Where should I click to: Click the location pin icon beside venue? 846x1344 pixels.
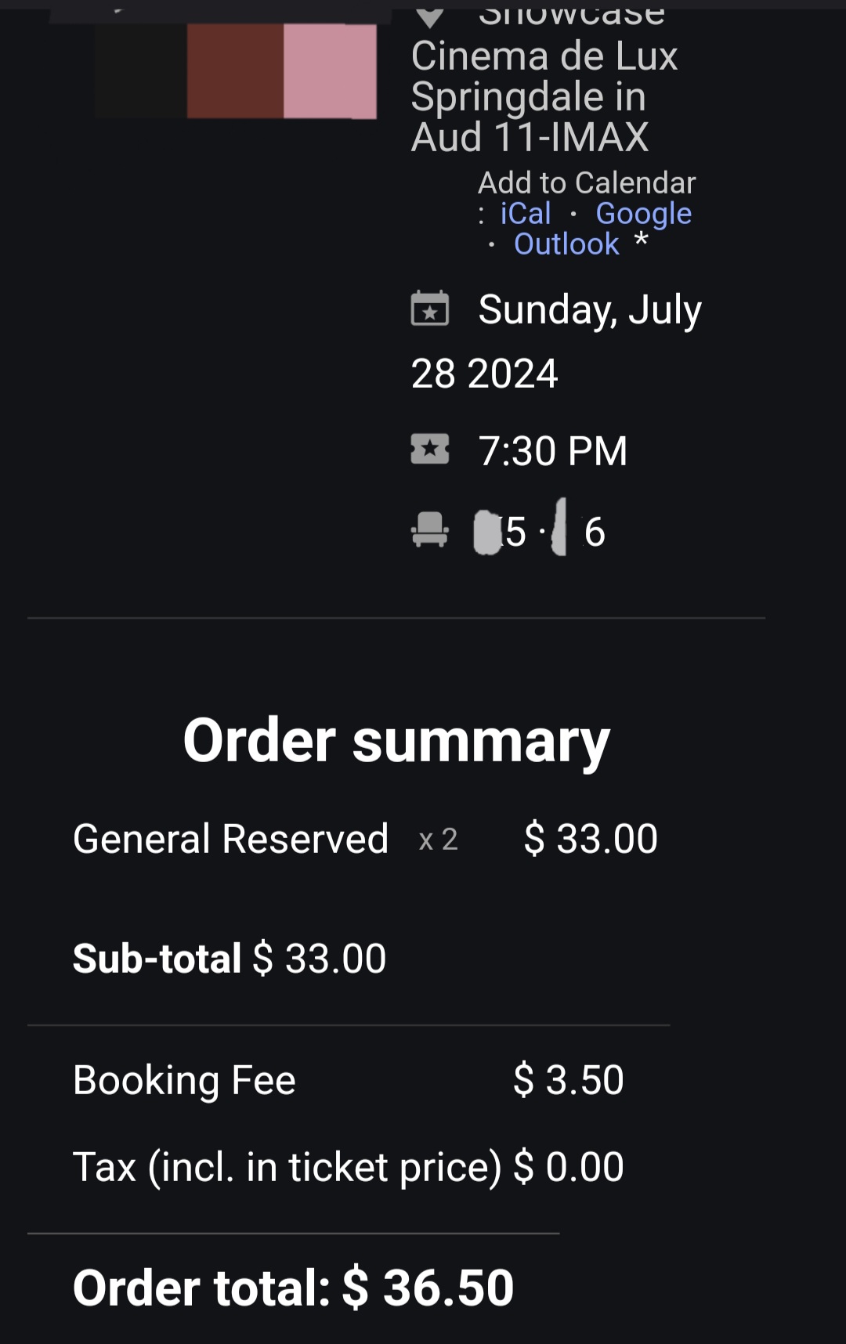(430, 16)
